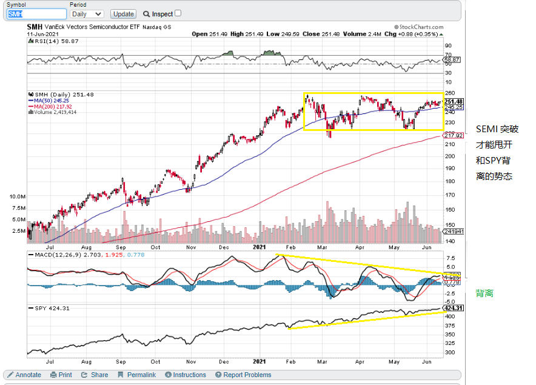This screenshot has height=385, width=536.
Task: Open the Annotate link
Action: [28, 375]
